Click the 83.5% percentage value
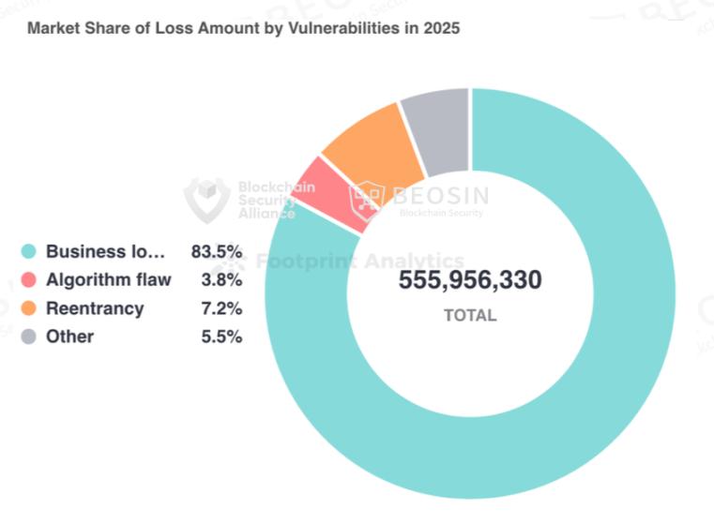This screenshot has width=714, height=523. (x=217, y=251)
